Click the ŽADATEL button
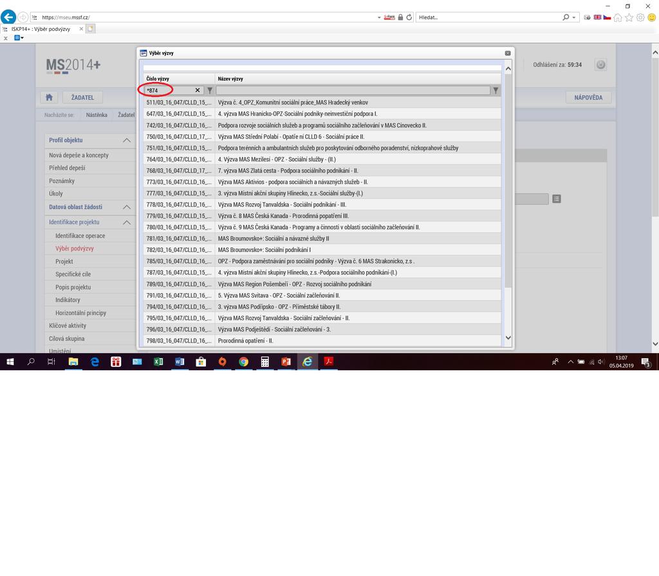Screen dimensions: 659x576 83,98
